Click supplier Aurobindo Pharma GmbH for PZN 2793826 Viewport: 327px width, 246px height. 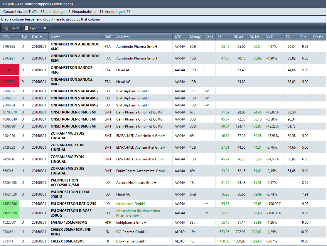tap(136, 46)
